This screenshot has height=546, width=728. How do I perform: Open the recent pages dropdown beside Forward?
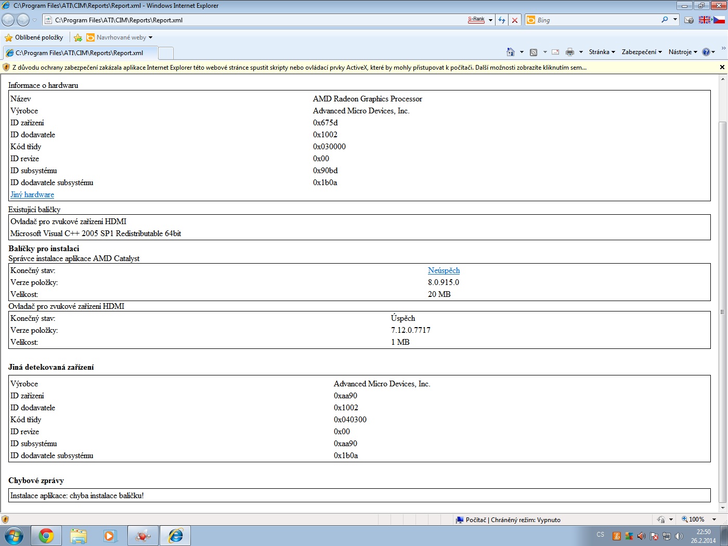[35, 20]
